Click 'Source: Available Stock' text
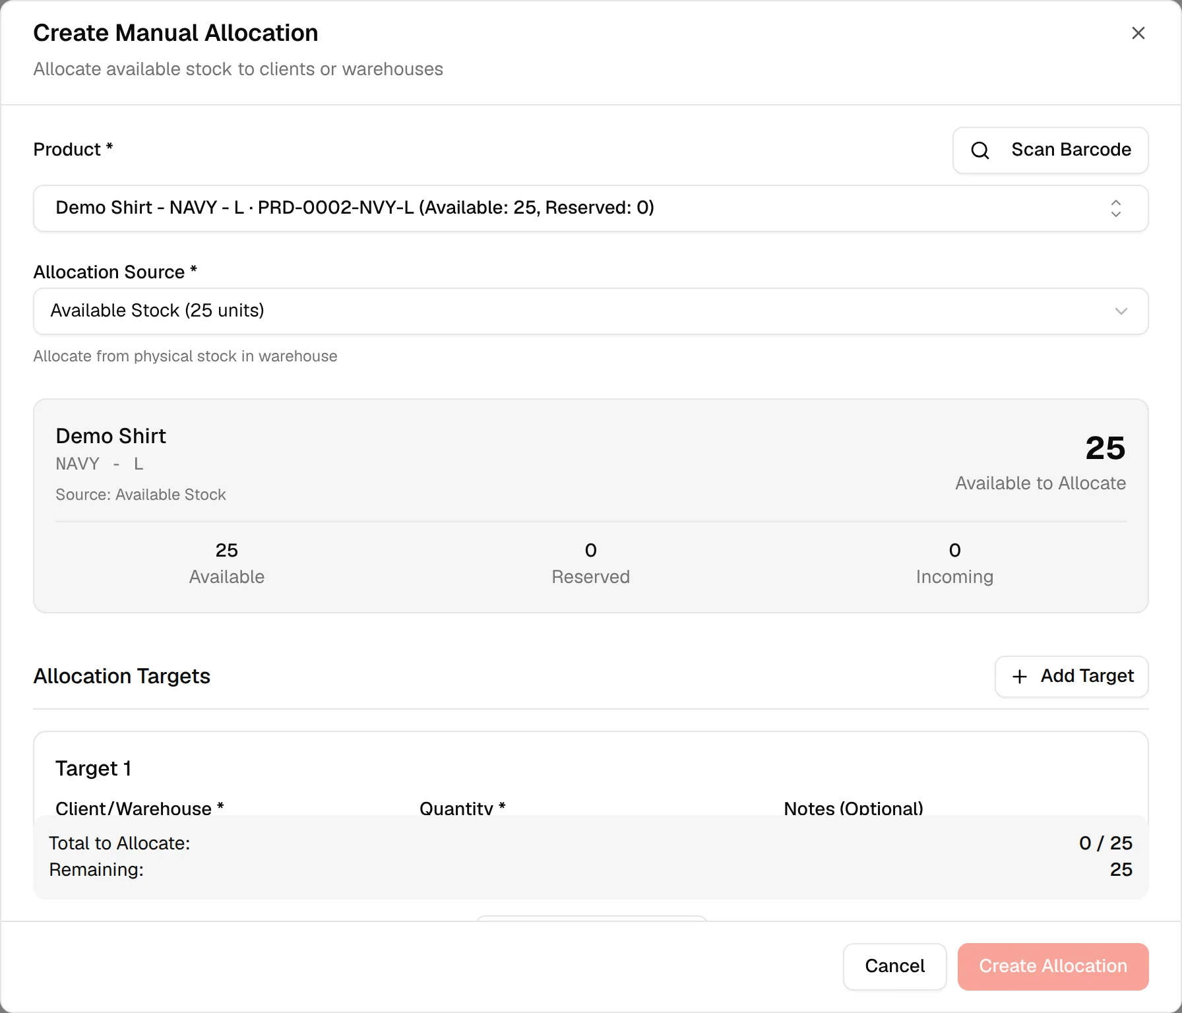Screen dimensions: 1182x1013 pos(140,495)
